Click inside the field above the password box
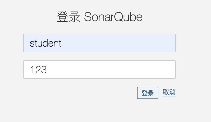 point(99,43)
